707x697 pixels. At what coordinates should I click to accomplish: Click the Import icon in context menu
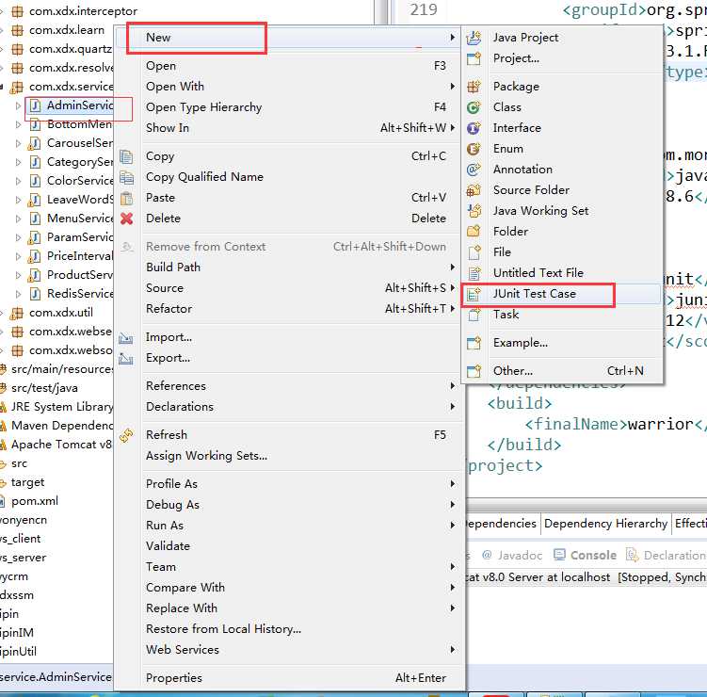(126, 337)
